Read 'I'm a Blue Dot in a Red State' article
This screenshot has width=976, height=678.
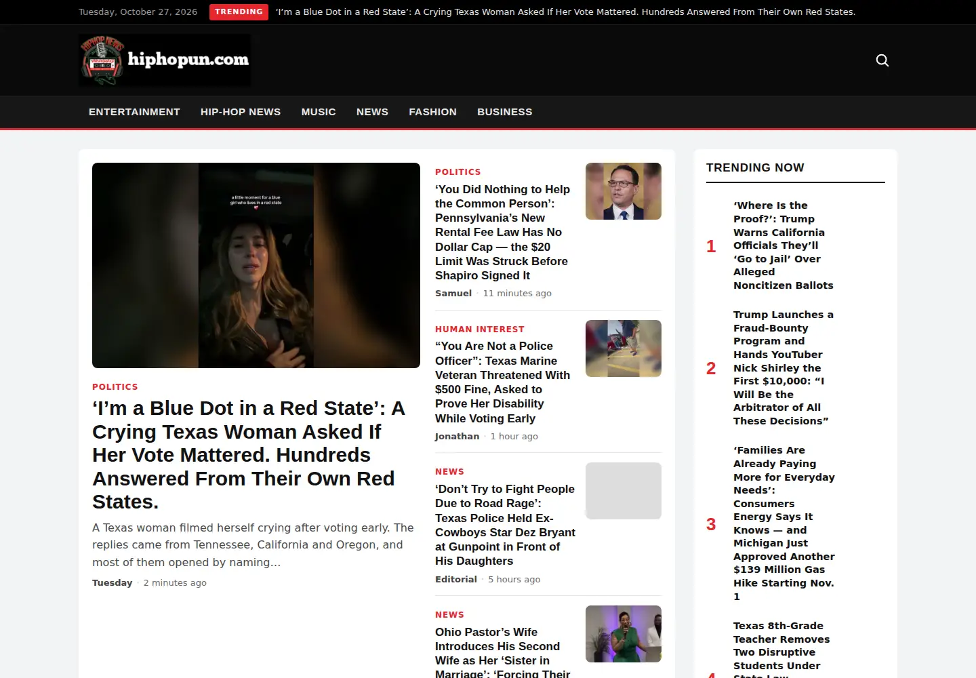click(x=249, y=455)
